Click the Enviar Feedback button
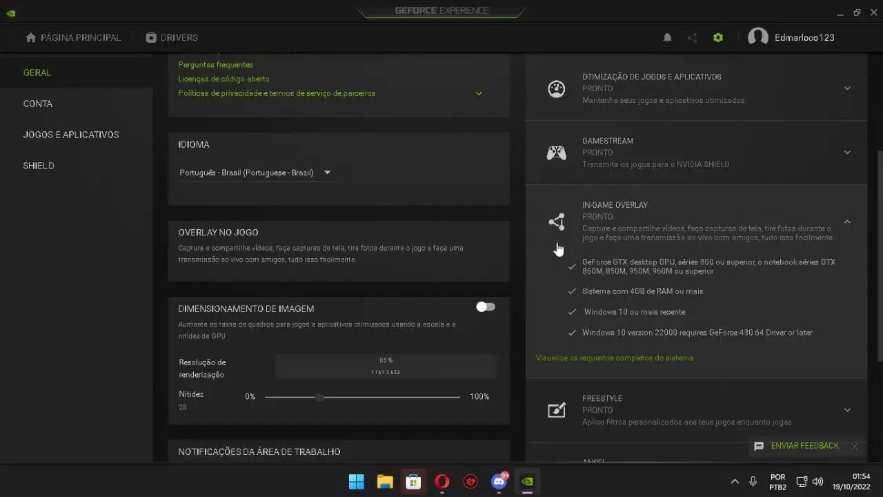 click(805, 446)
